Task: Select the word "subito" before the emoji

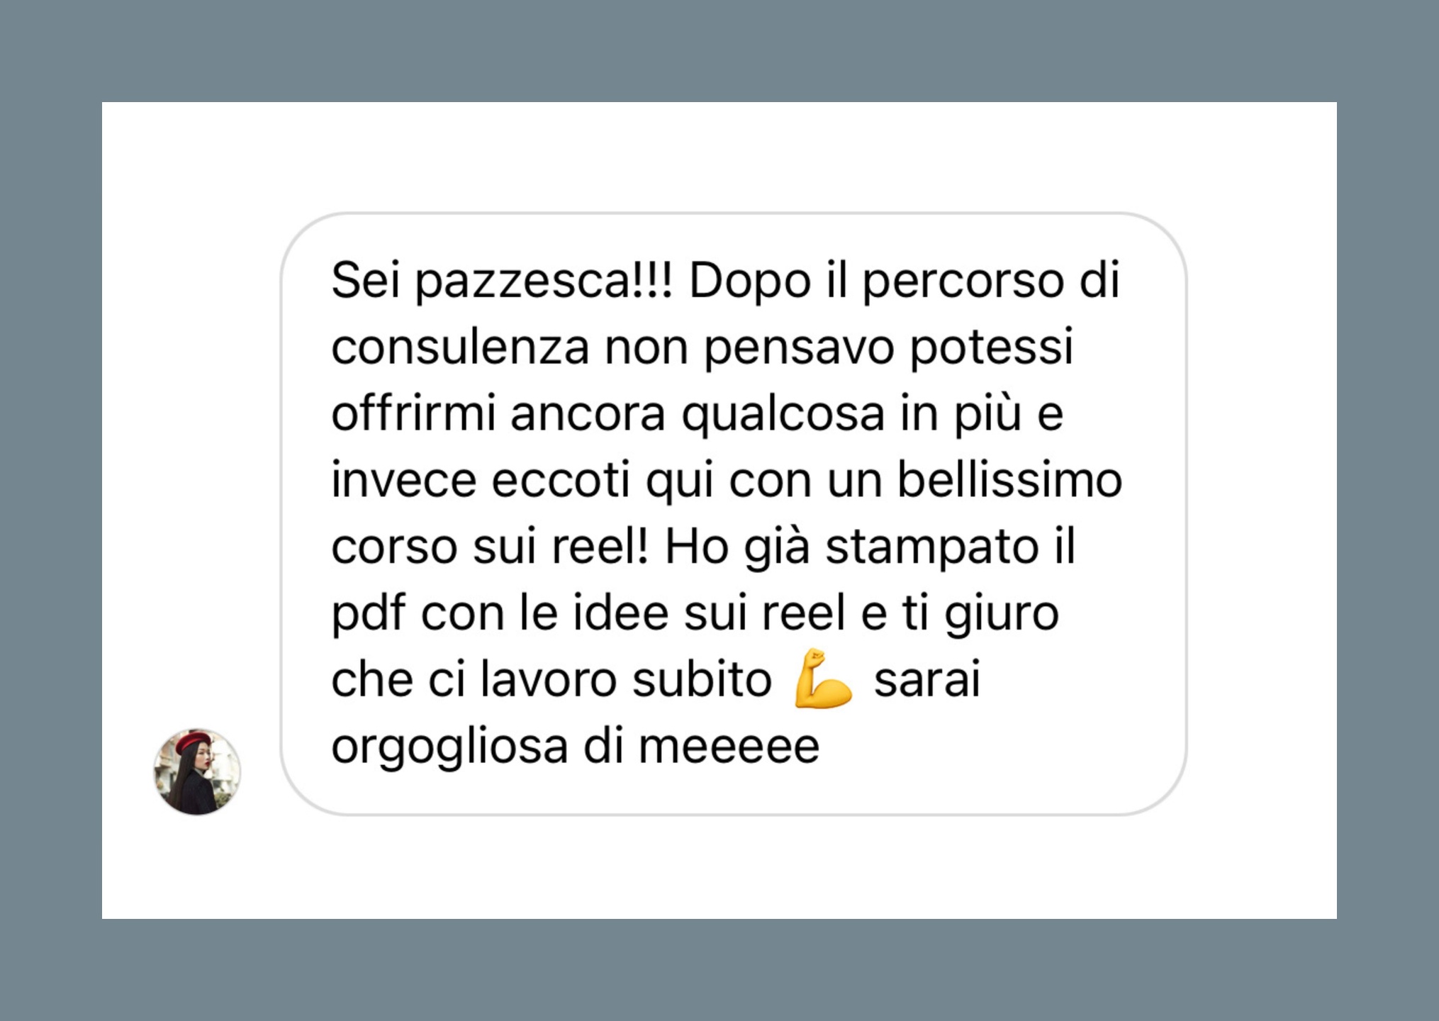Action: [702, 680]
